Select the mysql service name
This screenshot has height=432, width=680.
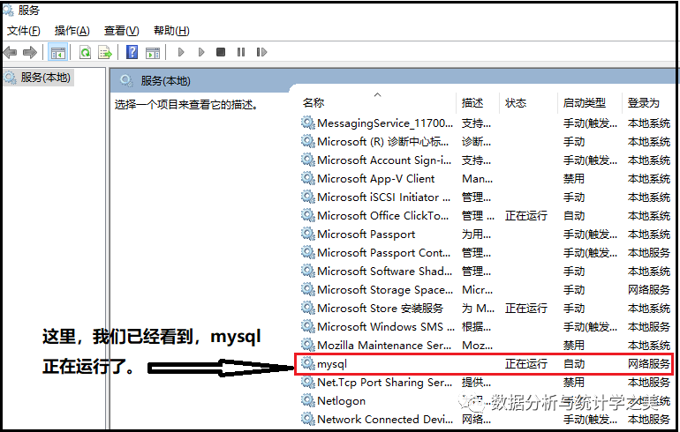(x=332, y=364)
